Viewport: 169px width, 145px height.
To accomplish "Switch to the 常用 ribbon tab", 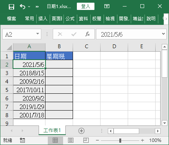I will point(29,19).
